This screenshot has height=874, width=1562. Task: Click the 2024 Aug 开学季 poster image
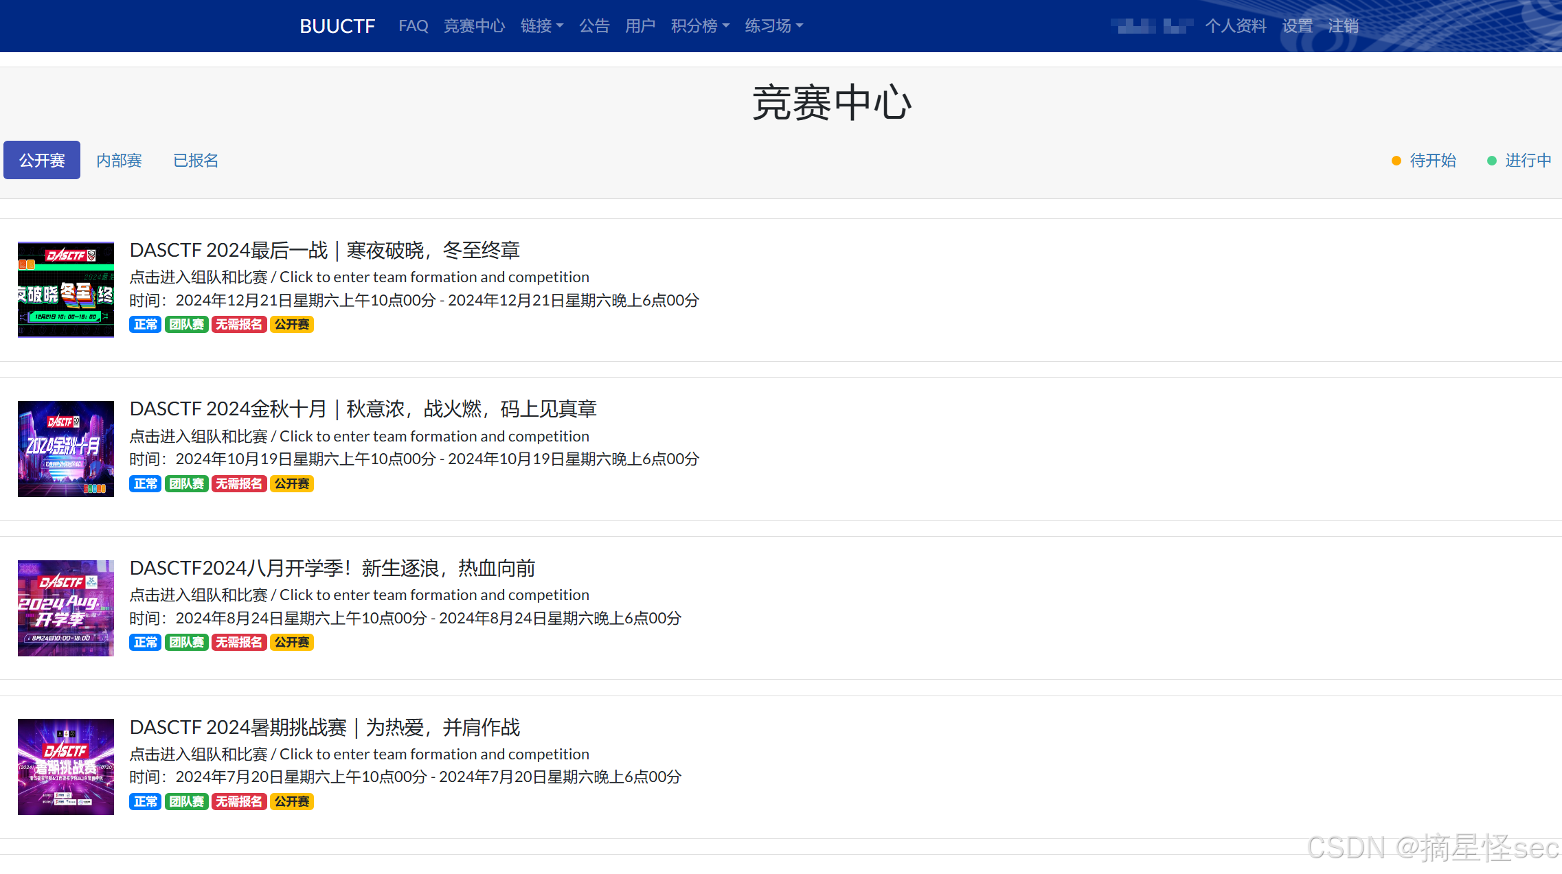pyautogui.click(x=66, y=608)
